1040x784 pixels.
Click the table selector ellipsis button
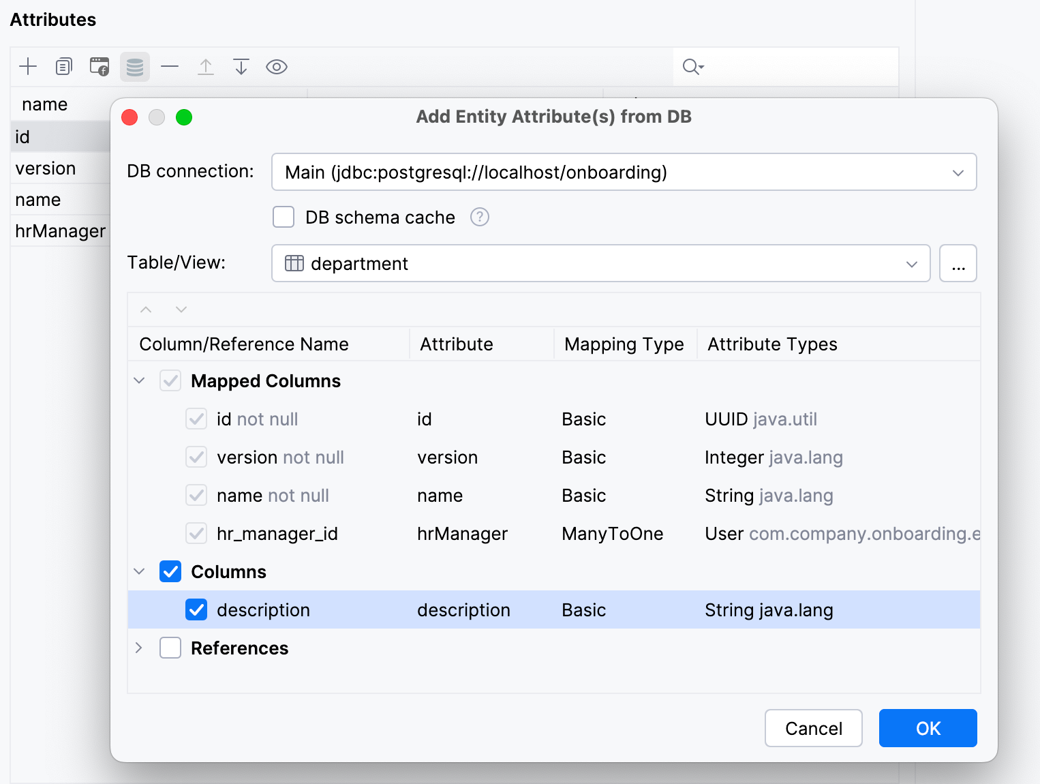[x=958, y=264]
